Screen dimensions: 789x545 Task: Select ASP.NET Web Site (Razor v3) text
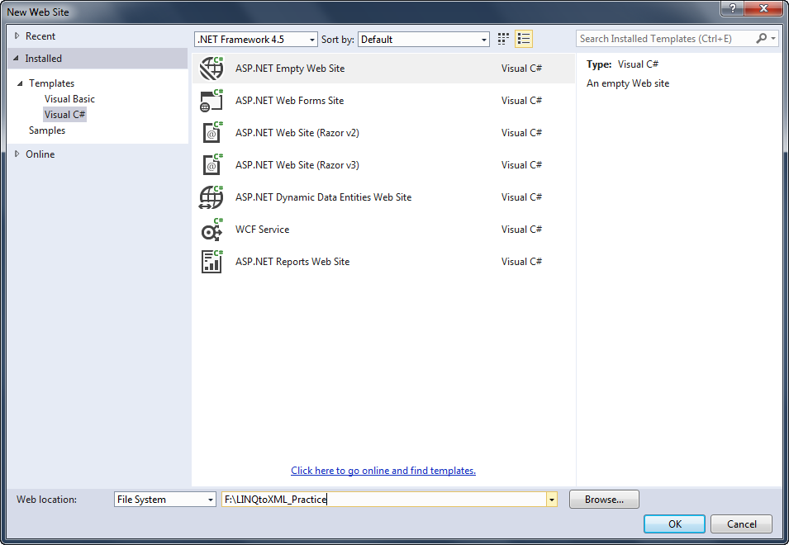pos(297,165)
